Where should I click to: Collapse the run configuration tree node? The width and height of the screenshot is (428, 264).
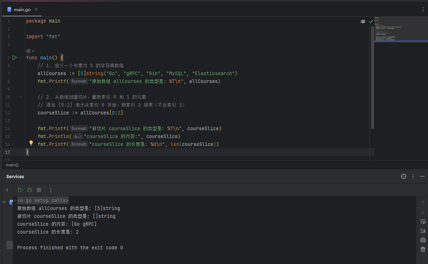pyautogui.click(x=4, y=202)
